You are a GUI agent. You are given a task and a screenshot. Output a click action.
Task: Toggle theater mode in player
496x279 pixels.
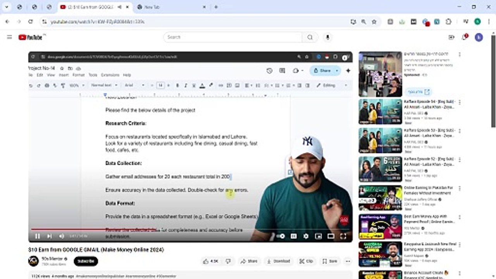tap(331, 236)
